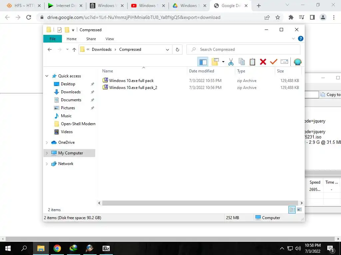
Task: Switch to the HFS browser tab
Action: pyautogui.click(x=24, y=6)
